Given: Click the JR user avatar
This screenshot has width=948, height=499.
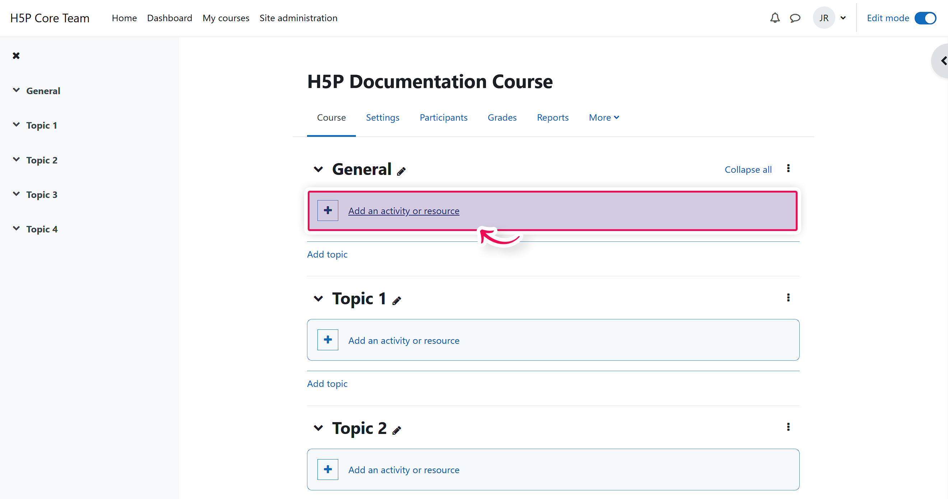Looking at the screenshot, I should point(824,18).
